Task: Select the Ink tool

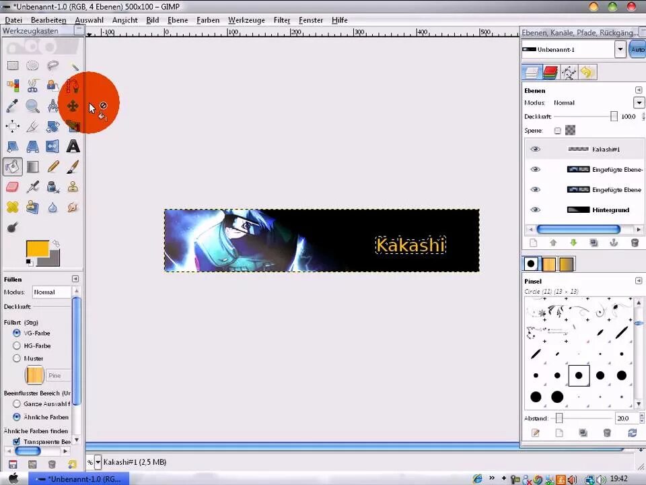Action: point(52,187)
